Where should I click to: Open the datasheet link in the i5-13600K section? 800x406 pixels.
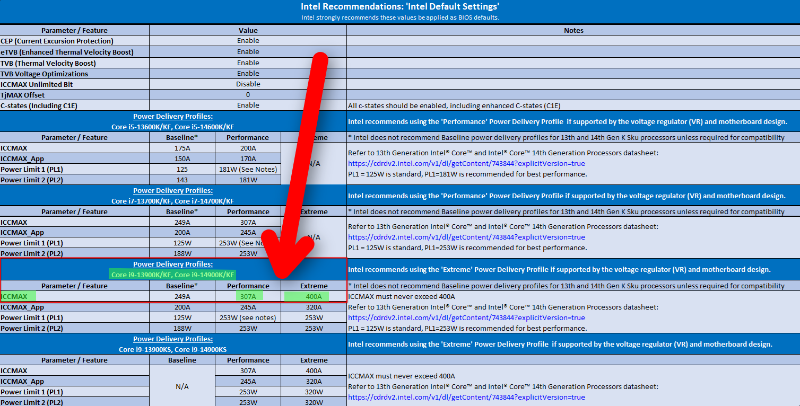(466, 163)
